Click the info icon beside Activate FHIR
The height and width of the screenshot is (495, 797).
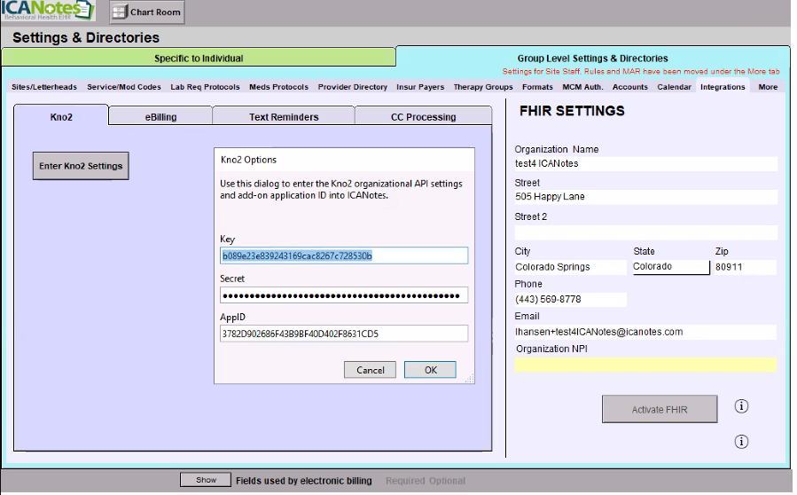click(742, 406)
